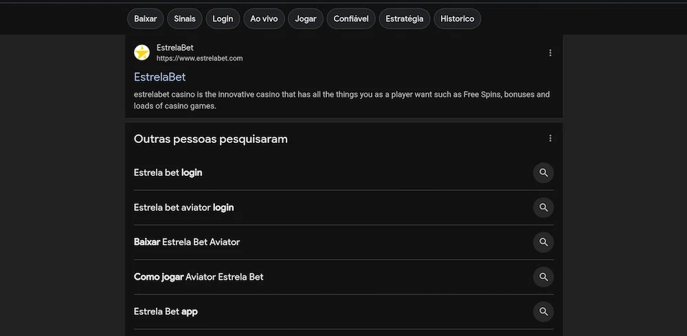Click the EstrelaBet star favicon
Screen dimensions: 687x336
pyautogui.click(x=142, y=53)
